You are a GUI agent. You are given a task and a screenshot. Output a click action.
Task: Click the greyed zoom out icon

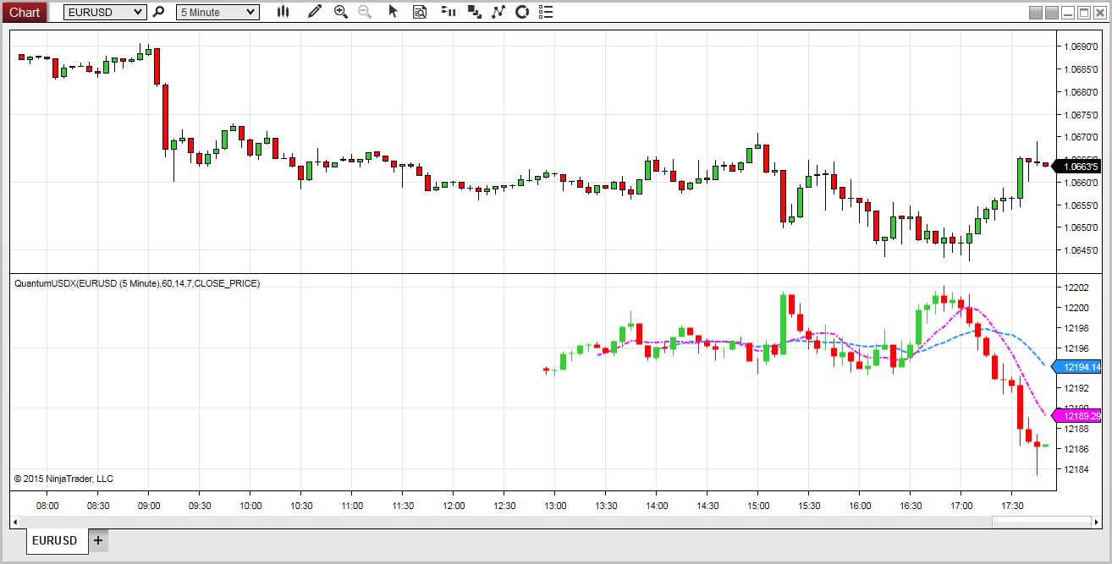365,12
